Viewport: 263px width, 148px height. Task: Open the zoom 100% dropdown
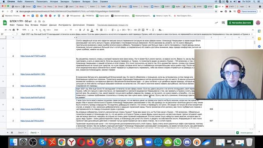(25, 30)
